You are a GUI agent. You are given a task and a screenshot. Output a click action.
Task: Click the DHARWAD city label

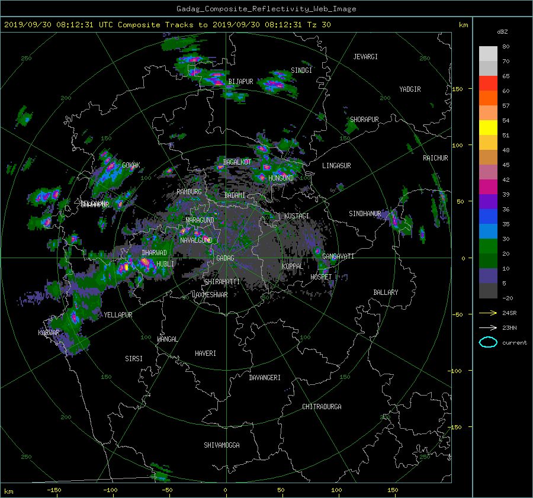point(155,253)
